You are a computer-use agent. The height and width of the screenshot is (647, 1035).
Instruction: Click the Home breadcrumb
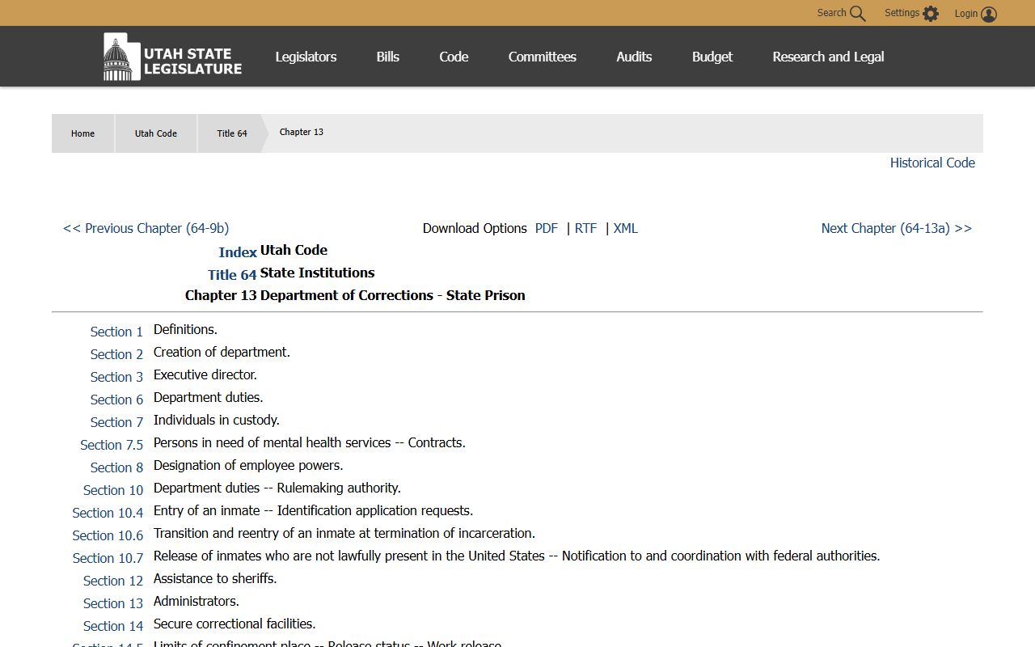coord(82,133)
